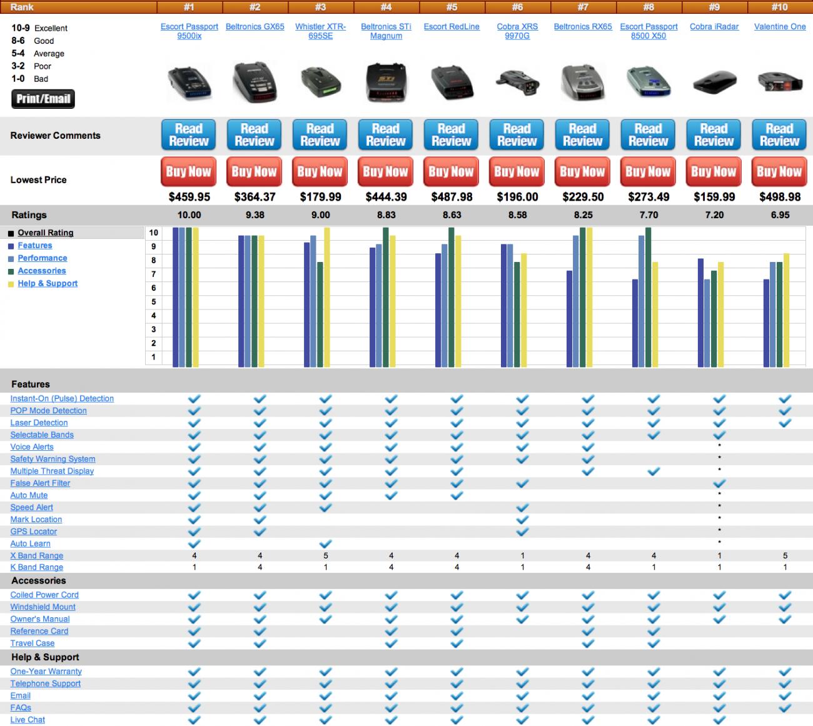Show the Help & Support ratings
813x726 pixels.
point(48,283)
